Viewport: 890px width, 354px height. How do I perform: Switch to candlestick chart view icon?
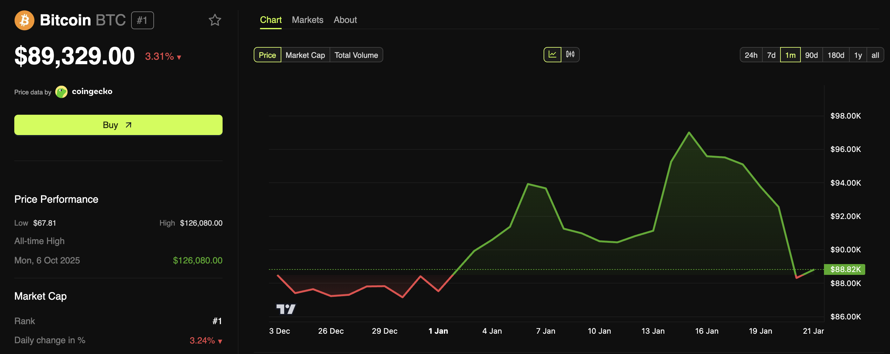point(570,55)
